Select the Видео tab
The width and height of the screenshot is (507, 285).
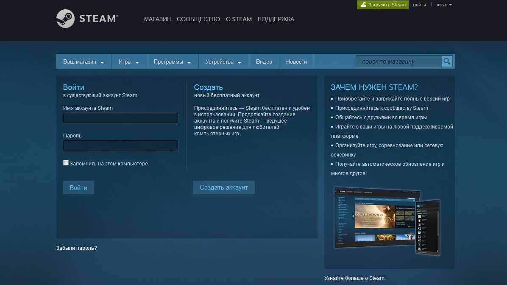264,61
